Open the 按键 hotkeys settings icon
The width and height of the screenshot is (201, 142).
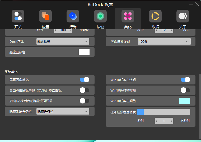click(x=100, y=16)
